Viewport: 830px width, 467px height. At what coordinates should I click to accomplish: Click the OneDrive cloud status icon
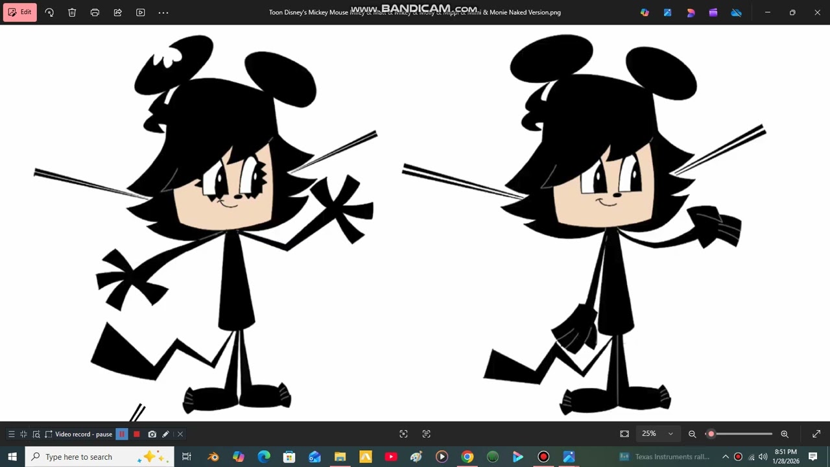point(736,12)
